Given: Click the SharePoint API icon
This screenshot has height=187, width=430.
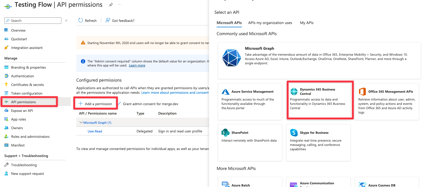Looking at the screenshot, I should (x=226, y=133).
